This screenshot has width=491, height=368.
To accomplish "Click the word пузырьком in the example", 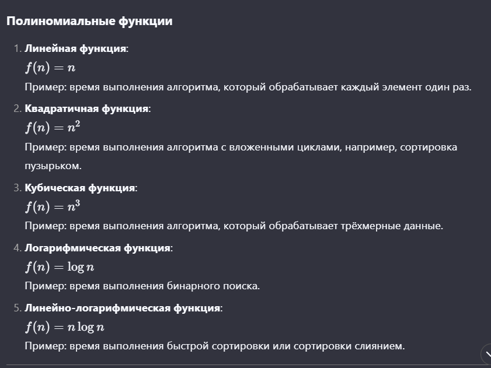I will pyautogui.click(x=53, y=166).
